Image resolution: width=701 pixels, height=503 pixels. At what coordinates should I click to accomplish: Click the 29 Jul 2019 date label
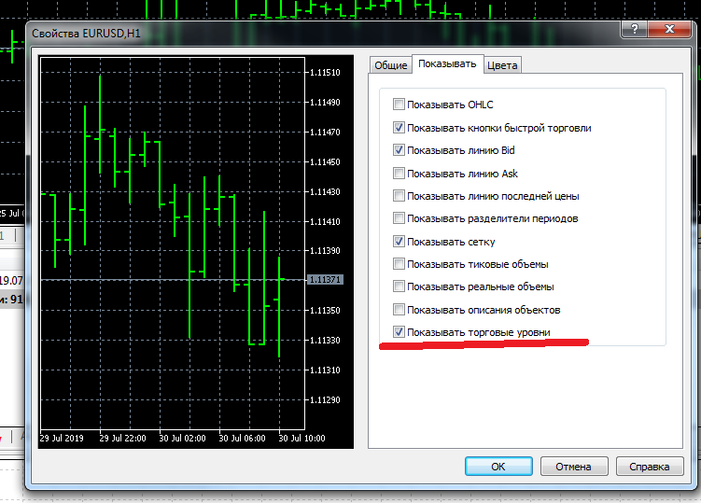coord(62,439)
